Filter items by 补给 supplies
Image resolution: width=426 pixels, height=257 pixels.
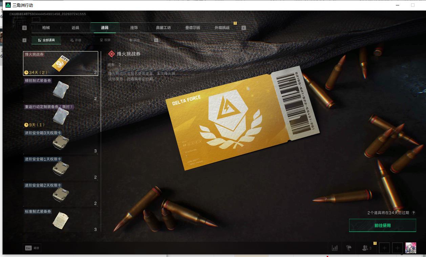point(76,40)
